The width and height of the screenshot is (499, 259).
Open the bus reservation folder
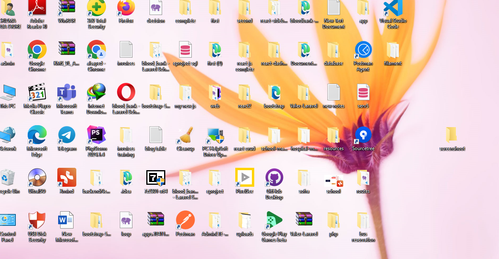(x=363, y=220)
